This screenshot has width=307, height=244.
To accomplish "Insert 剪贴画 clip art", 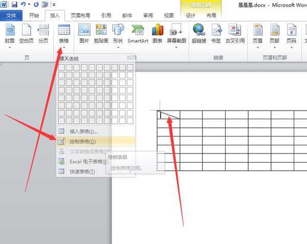I will pos(101,33).
